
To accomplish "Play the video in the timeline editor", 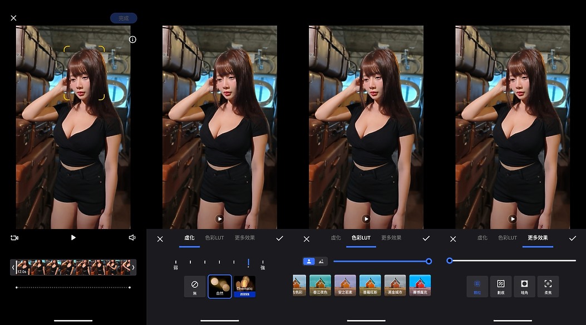I will click(73, 238).
